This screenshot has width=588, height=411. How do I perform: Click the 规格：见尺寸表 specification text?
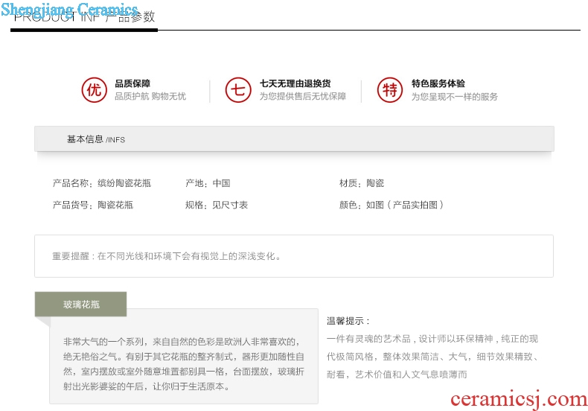tap(217, 205)
